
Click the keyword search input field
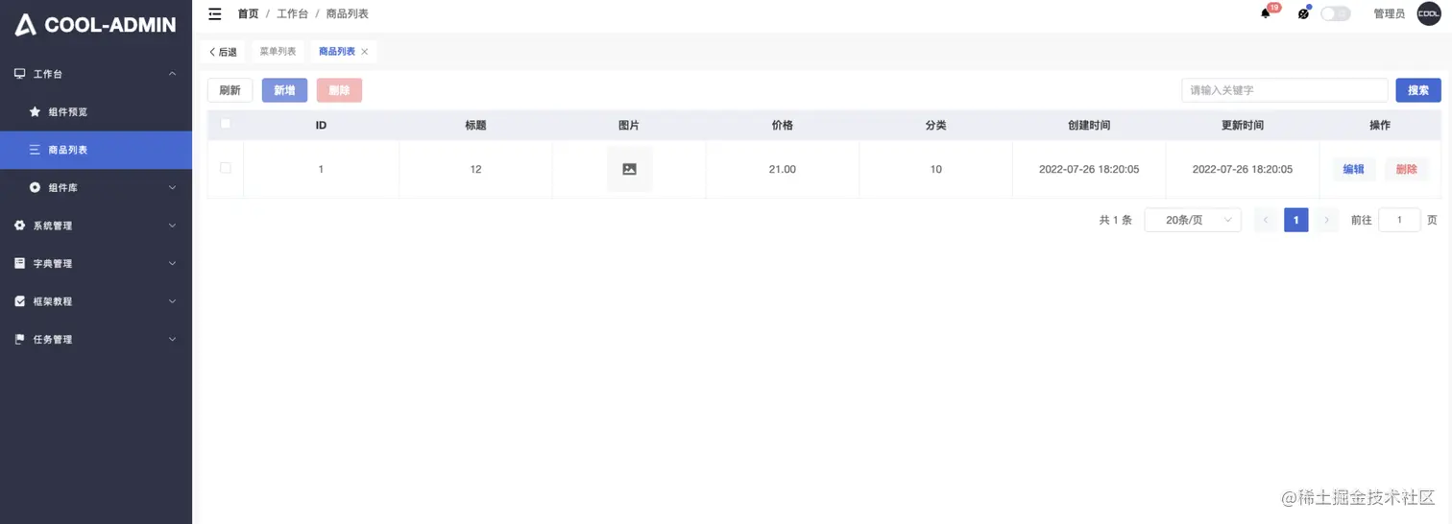(1284, 90)
